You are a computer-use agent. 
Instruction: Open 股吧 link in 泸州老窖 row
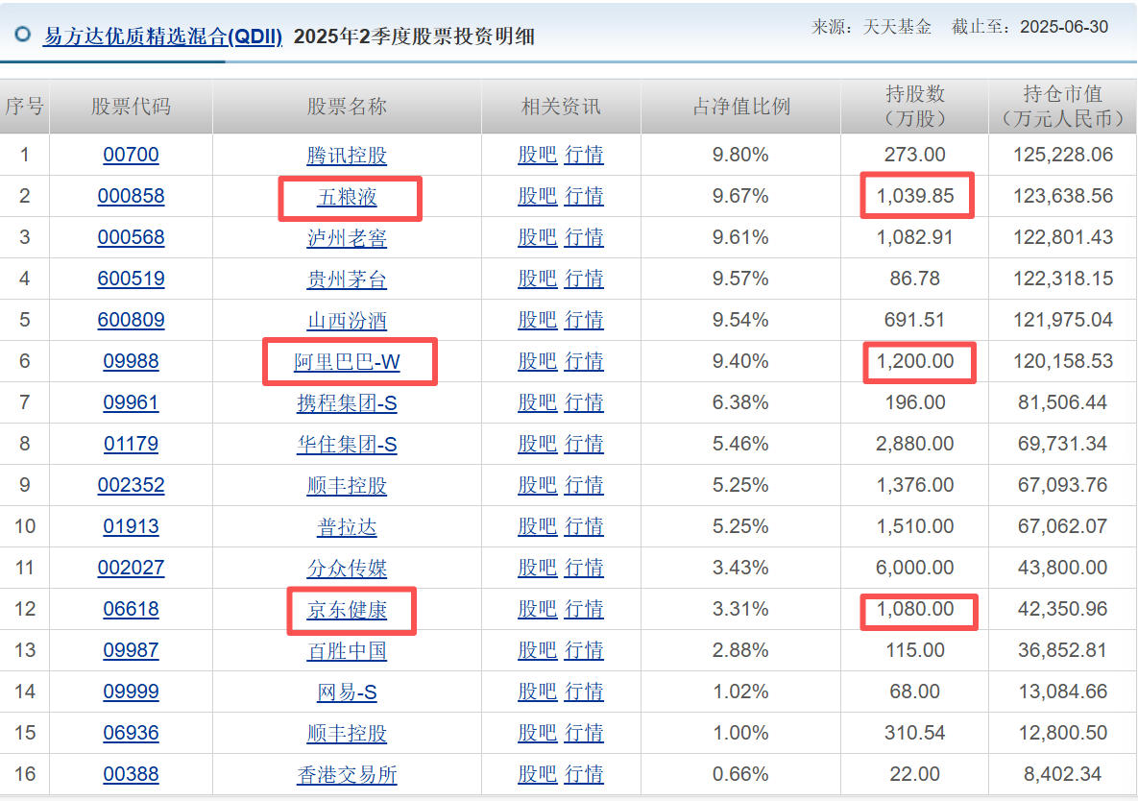[x=537, y=237]
